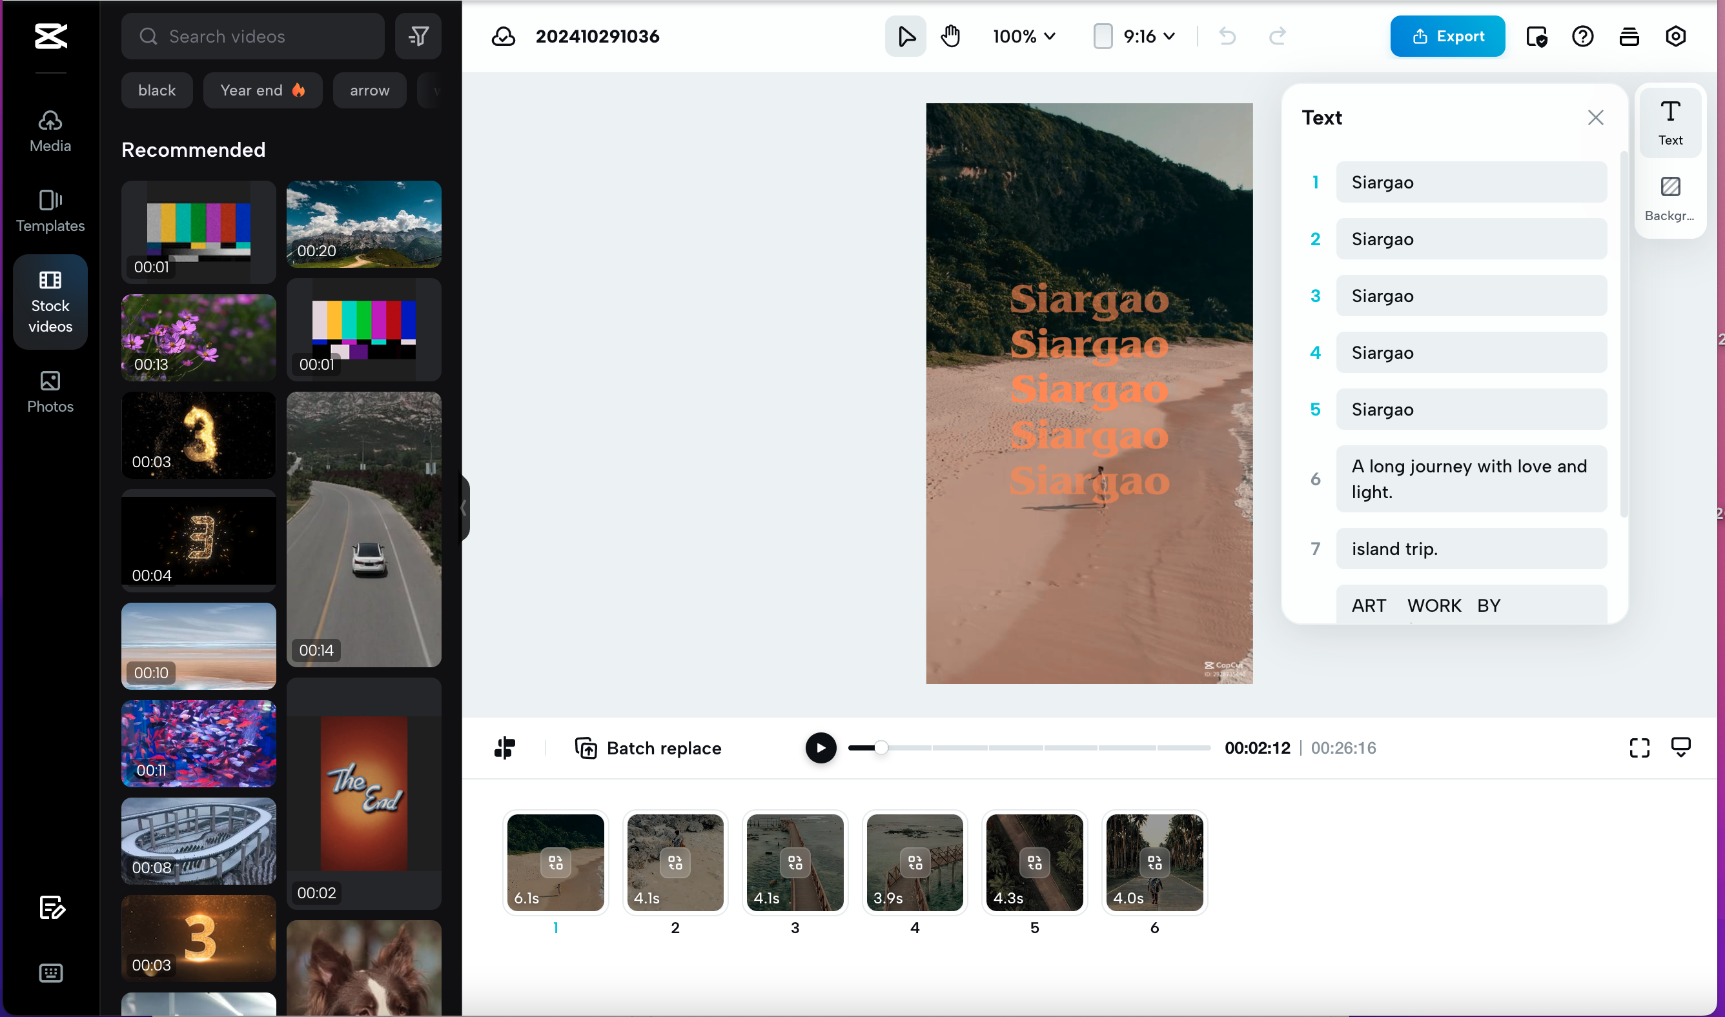Expand the 100% zoom dropdown
1725x1017 pixels.
pos(1024,36)
